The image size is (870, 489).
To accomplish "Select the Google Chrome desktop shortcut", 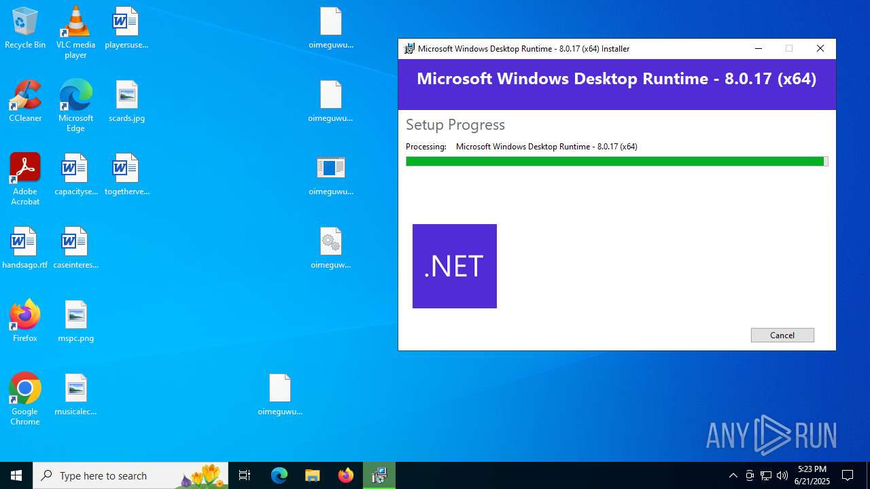I will (25, 399).
